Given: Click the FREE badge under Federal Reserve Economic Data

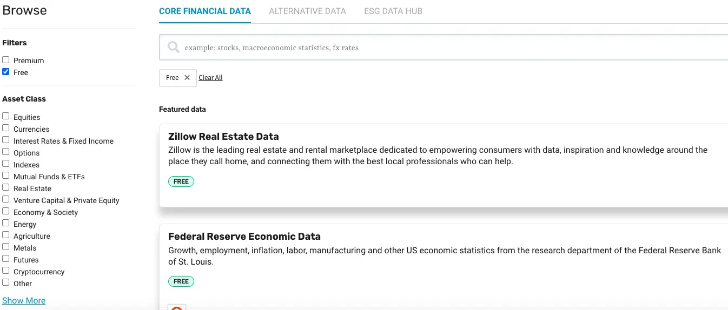Looking at the screenshot, I should (181, 281).
